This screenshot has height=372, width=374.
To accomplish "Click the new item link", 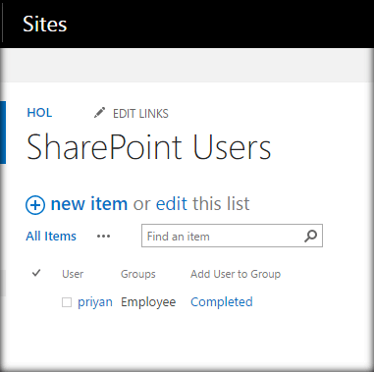I will point(89,203).
